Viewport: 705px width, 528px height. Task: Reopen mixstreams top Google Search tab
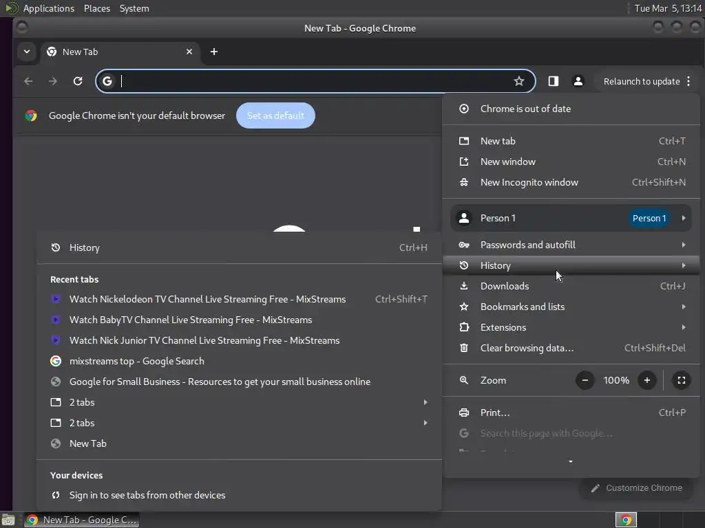tap(239, 361)
